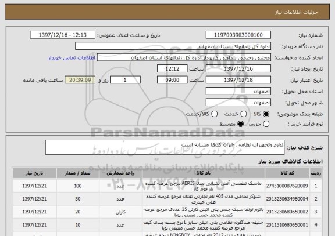
Task: Click the کد کالا column header
Action: click(287, 173)
